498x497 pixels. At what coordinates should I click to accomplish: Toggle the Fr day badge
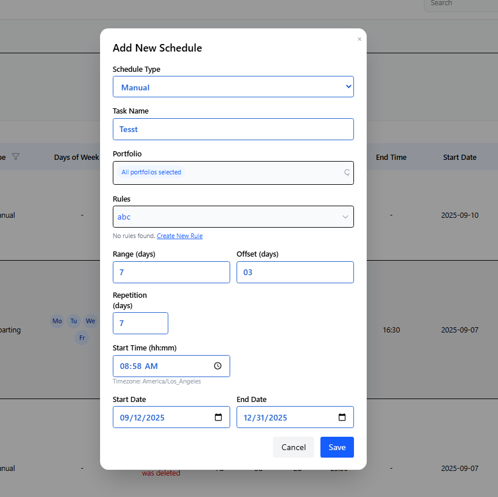pos(82,338)
